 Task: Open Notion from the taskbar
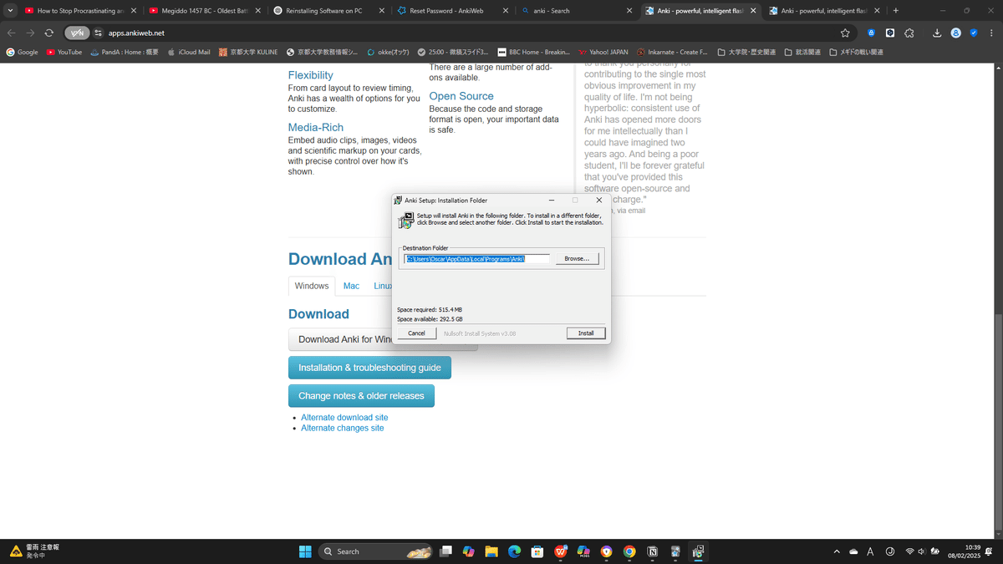tap(652, 551)
